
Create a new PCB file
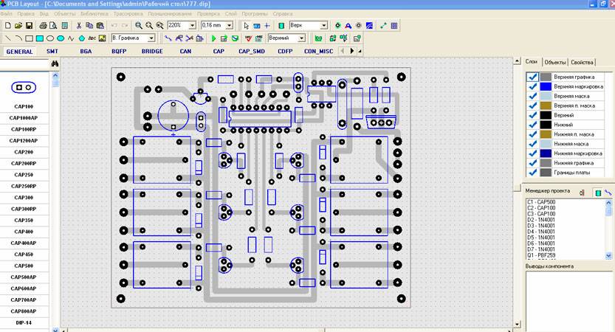(8, 26)
